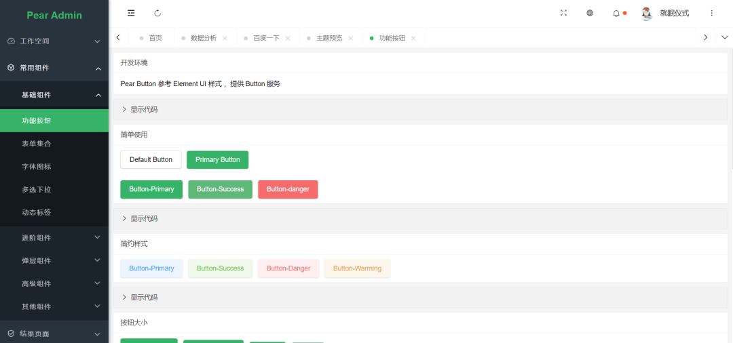Select 功能按钮 in the sidebar

point(54,121)
